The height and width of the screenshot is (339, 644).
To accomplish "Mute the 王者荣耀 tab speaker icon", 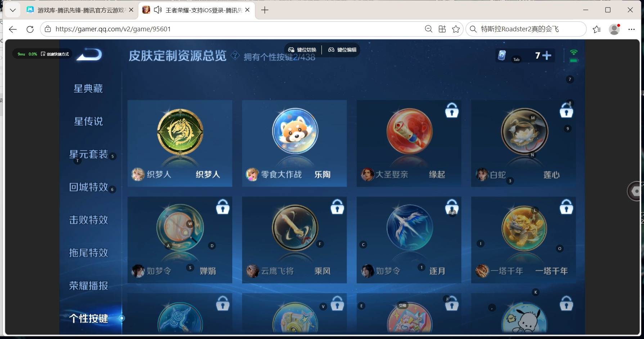I will coord(158,10).
